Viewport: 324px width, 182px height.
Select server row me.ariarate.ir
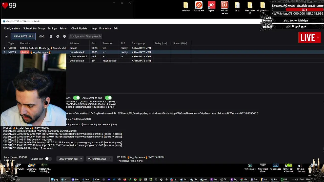[x=162, y=52]
